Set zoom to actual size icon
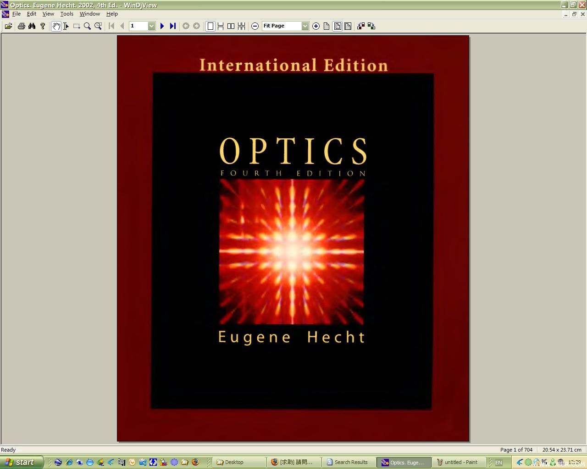The height and width of the screenshot is (469, 587). 327,26
